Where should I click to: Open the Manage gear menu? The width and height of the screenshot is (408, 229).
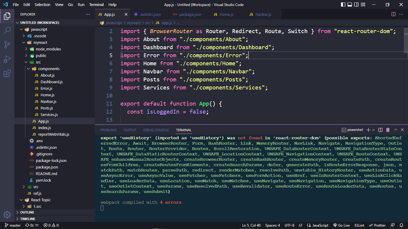pos(7,214)
